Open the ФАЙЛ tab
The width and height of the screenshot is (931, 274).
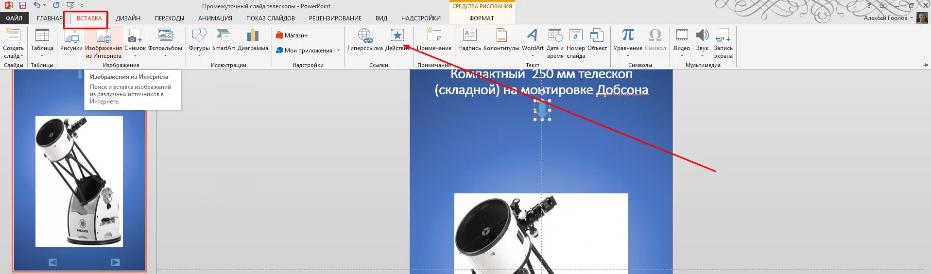click(x=14, y=18)
